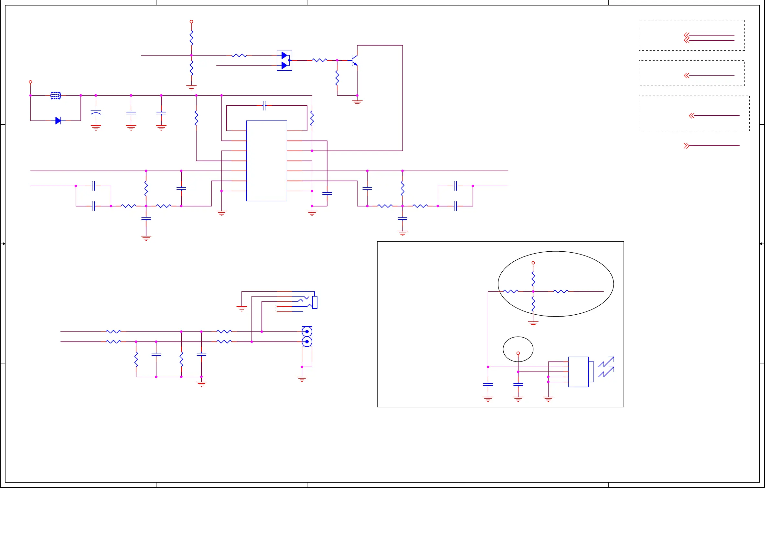770x544 pixels.
Task: Click the lower arrow in the top dashed box
Action: tap(686, 40)
